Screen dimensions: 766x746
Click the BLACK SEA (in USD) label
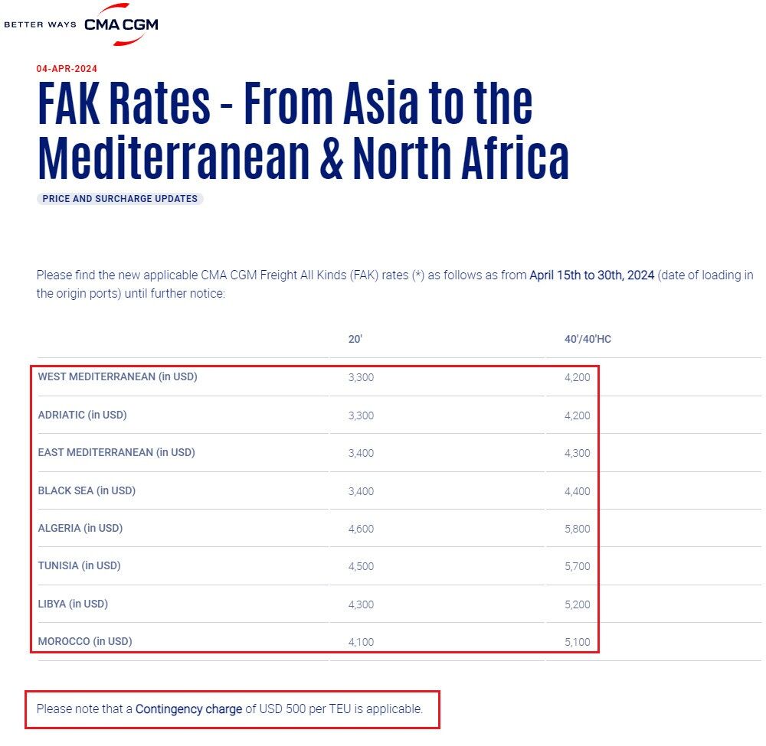tap(87, 490)
